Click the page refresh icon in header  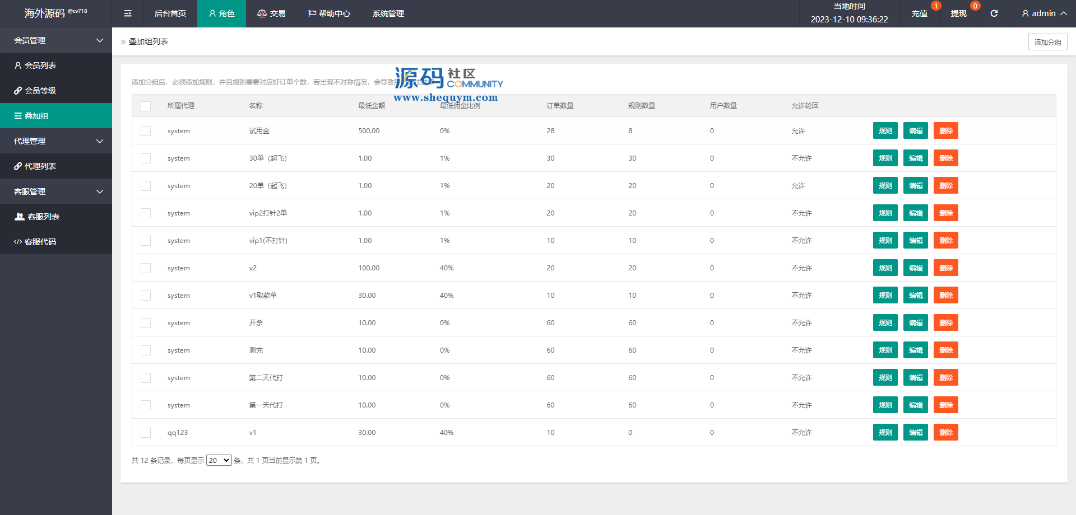coord(994,13)
